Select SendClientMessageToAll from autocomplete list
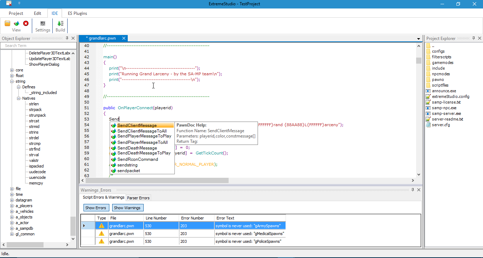Screen dimensions: 483x258 pyautogui.click(x=142, y=131)
